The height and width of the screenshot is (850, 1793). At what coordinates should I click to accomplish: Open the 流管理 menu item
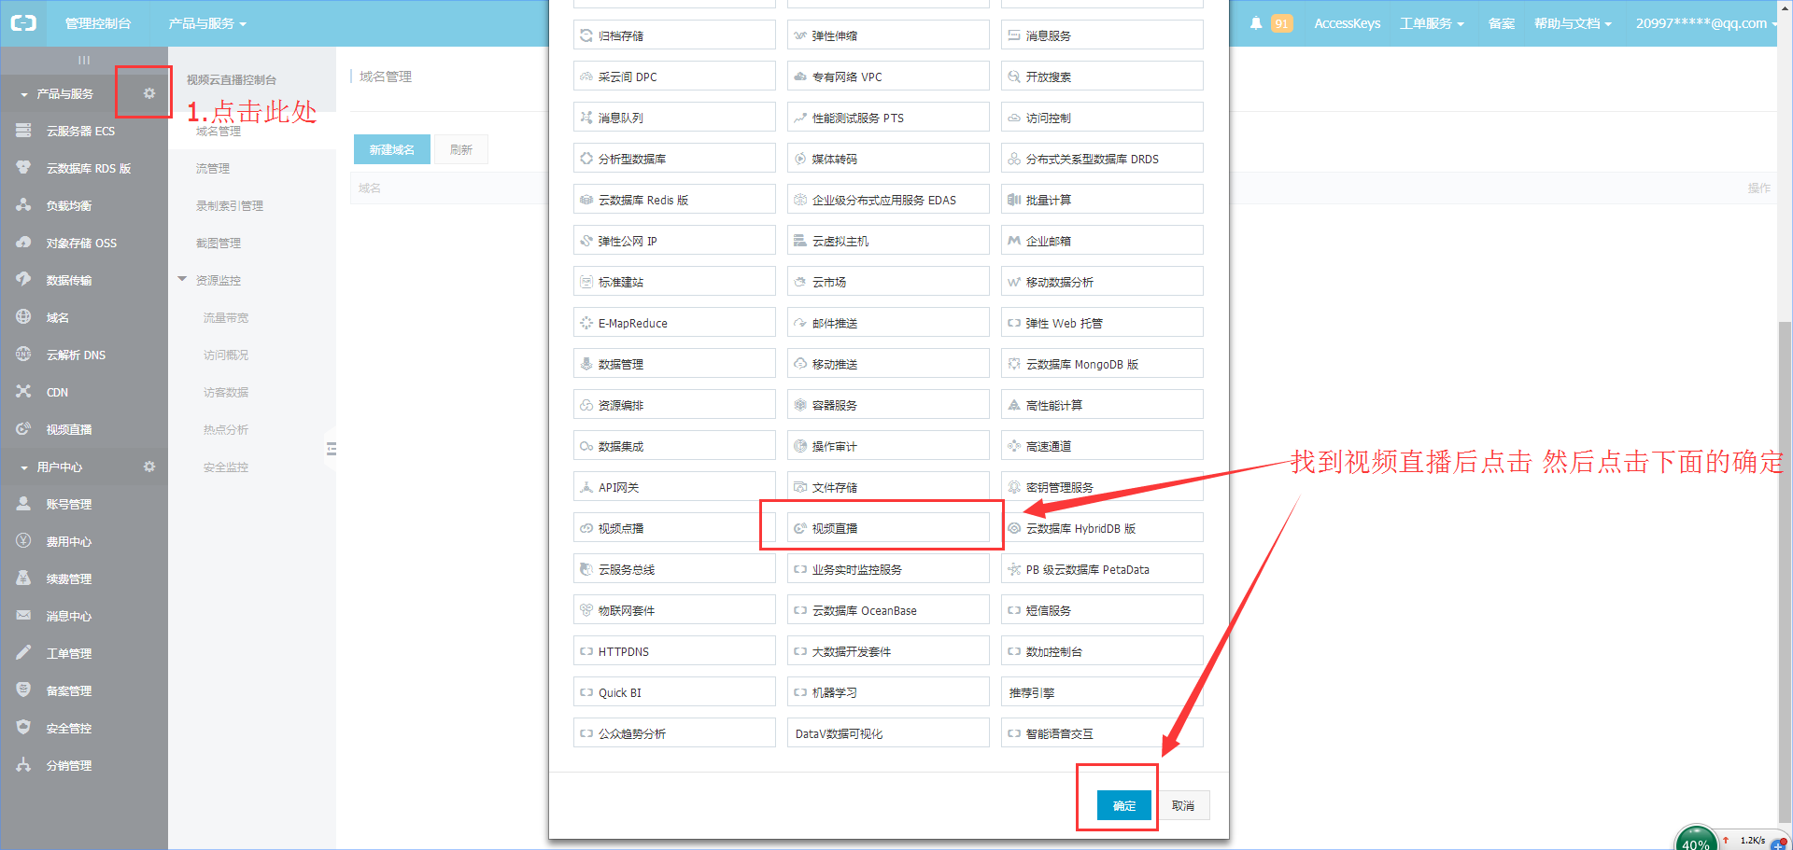[213, 169]
